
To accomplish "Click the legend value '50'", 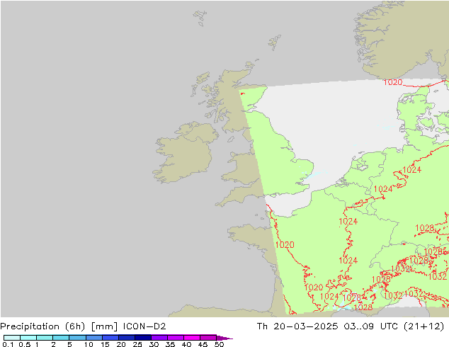I will click(x=219, y=344).
